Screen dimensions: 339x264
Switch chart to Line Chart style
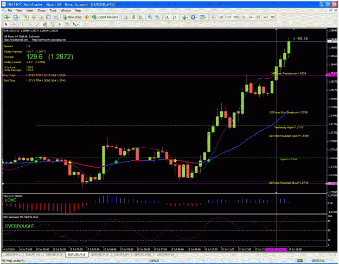click(141, 17)
